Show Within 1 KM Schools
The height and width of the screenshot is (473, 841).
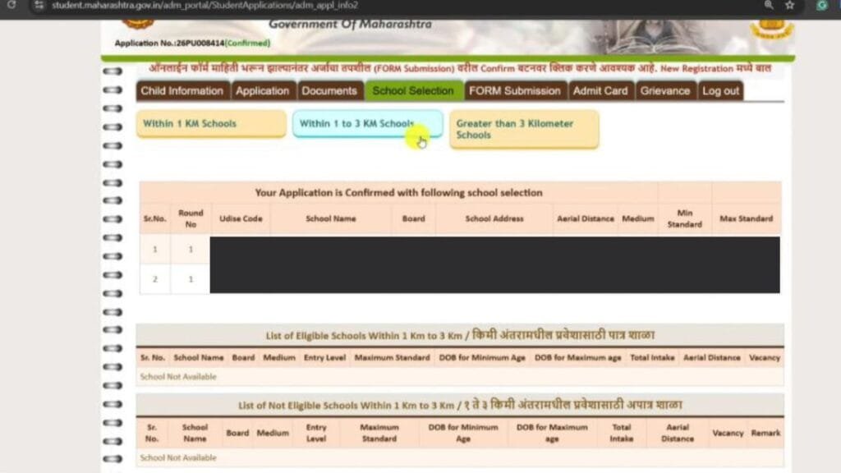click(x=211, y=124)
